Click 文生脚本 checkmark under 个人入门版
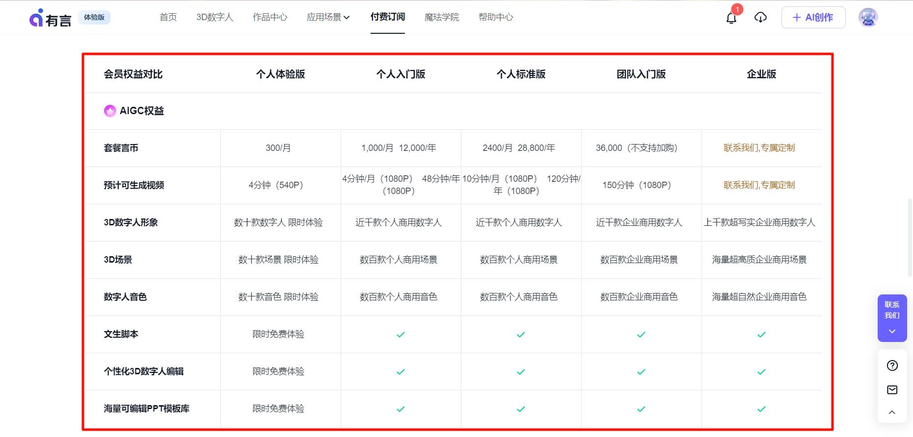The image size is (913, 437). pyautogui.click(x=401, y=335)
